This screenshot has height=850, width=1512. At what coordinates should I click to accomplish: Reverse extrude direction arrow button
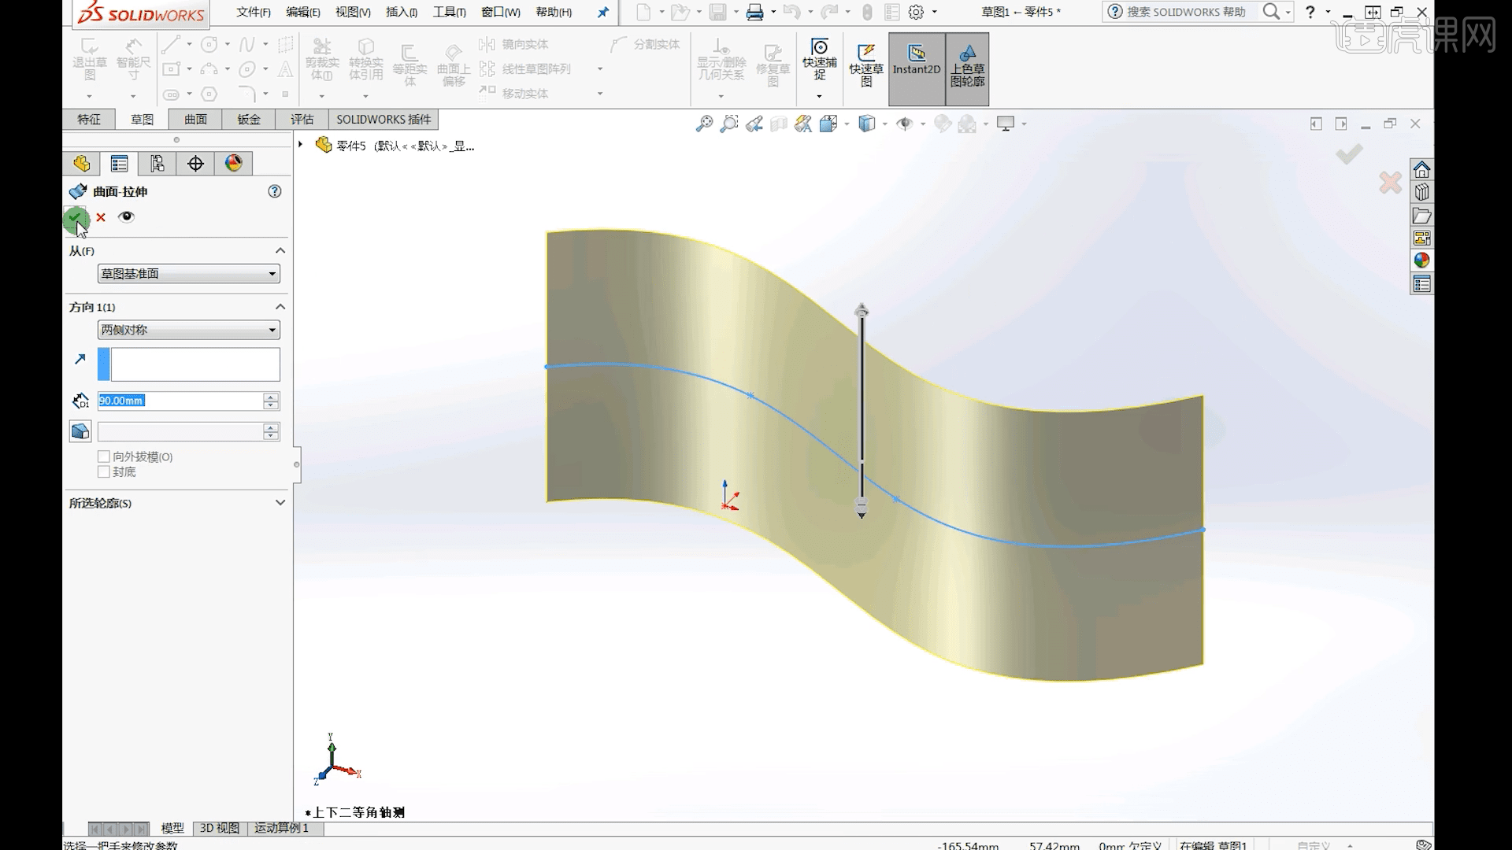(80, 359)
